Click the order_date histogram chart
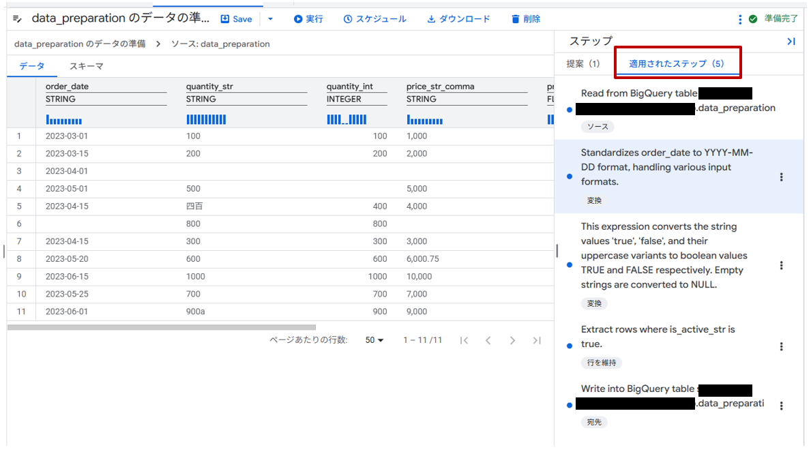The height and width of the screenshot is (454, 811). coord(64,120)
